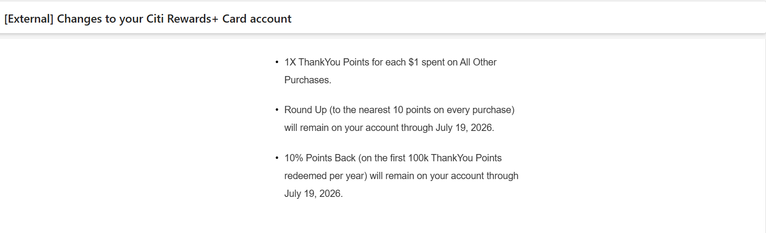Viewport: 766px width, 233px height.
Task: Click the "1X ThankYou Points" bullet text
Action: (327, 62)
